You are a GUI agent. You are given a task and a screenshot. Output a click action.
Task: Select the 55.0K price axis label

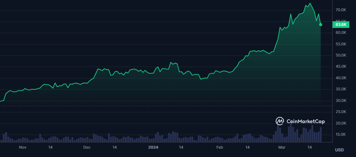341,44
